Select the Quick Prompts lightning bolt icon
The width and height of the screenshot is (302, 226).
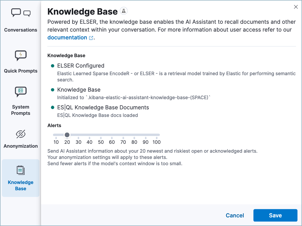point(20,56)
